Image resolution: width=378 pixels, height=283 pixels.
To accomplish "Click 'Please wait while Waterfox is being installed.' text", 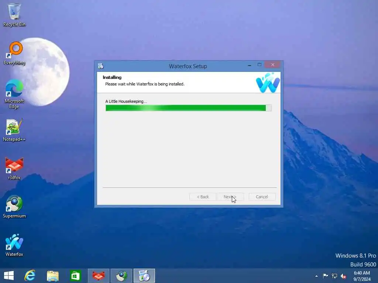I will pos(145,84).
